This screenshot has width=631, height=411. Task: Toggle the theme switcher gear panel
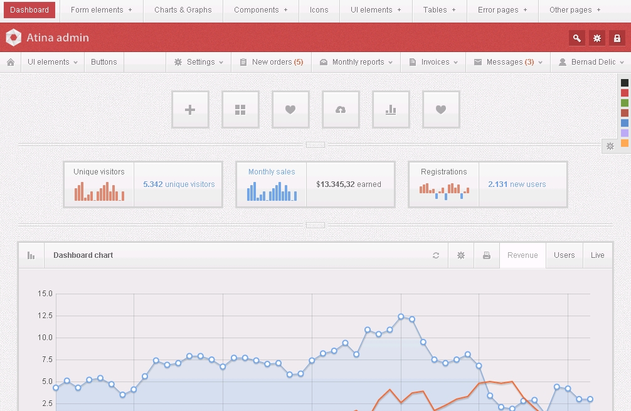click(x=610, y=146)
